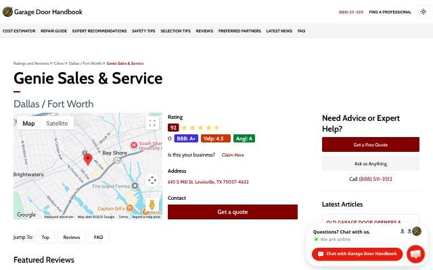Click the red location pin on the map
The height and width of the screenshot is (270, 433).
(88, 160)
